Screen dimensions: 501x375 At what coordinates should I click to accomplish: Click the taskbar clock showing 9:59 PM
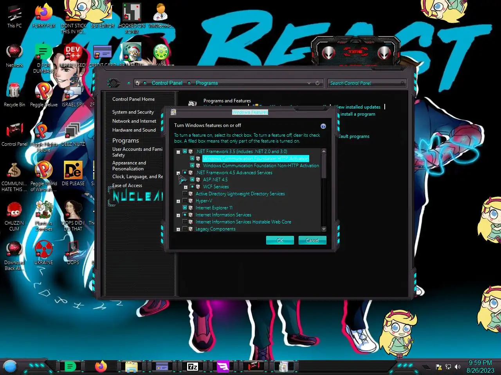tap(480, 366)
